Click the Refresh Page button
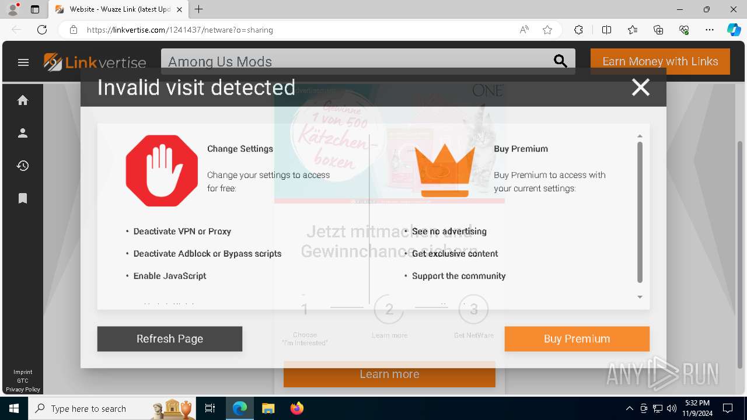 (170, 339)
